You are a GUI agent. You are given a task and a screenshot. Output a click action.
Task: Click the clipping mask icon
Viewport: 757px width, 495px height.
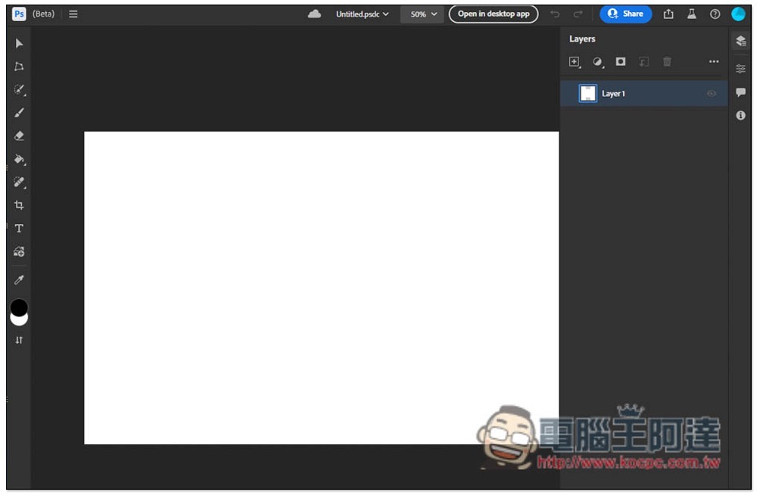643,61
